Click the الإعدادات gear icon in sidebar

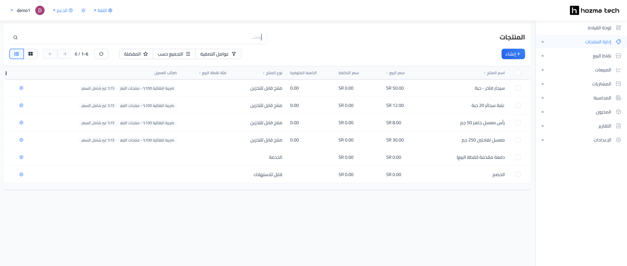618,140
